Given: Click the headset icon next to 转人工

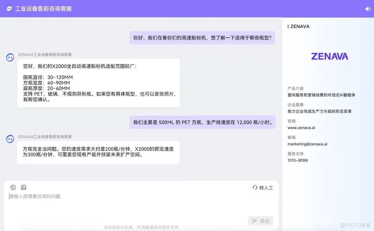Looking at the screenshot, I should point(255,187).
